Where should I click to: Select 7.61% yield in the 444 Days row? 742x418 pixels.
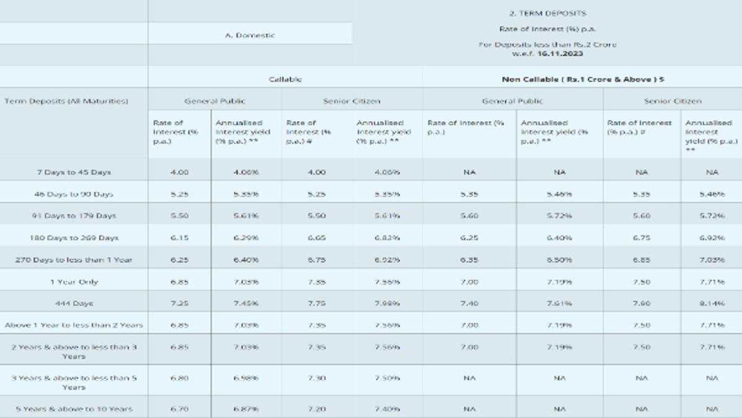pyautogui.click(x=559, y=303)
